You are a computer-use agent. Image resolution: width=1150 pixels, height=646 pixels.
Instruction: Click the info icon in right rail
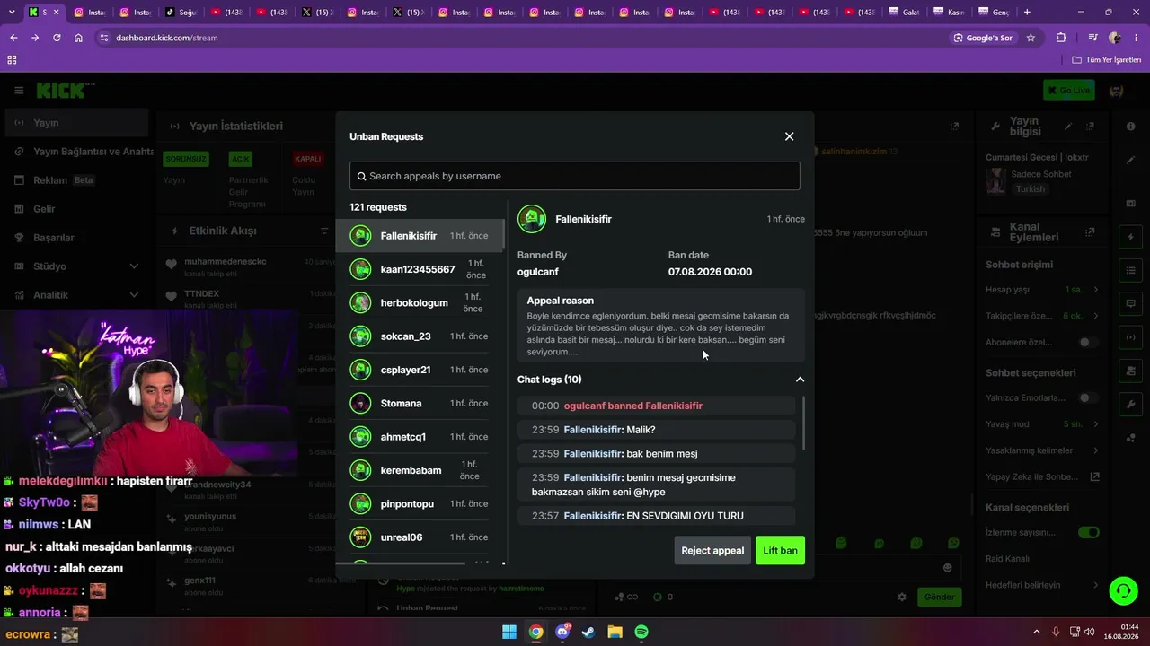[1130, 127]
